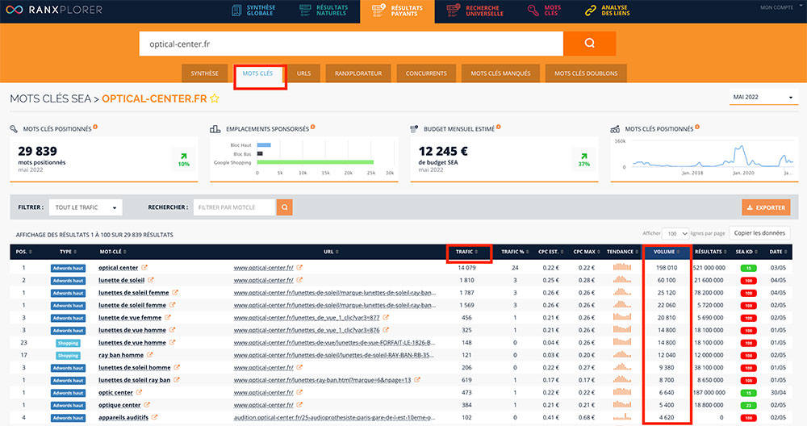
Task: Sort table by CPC MAX column
Action: point(587,252)
